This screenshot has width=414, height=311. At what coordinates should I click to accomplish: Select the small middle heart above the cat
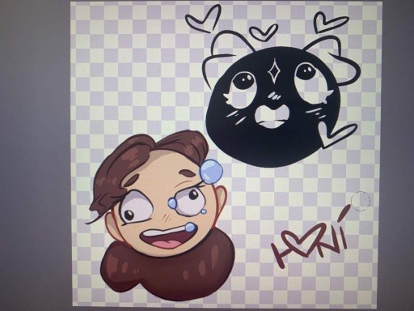coord(264,32)
